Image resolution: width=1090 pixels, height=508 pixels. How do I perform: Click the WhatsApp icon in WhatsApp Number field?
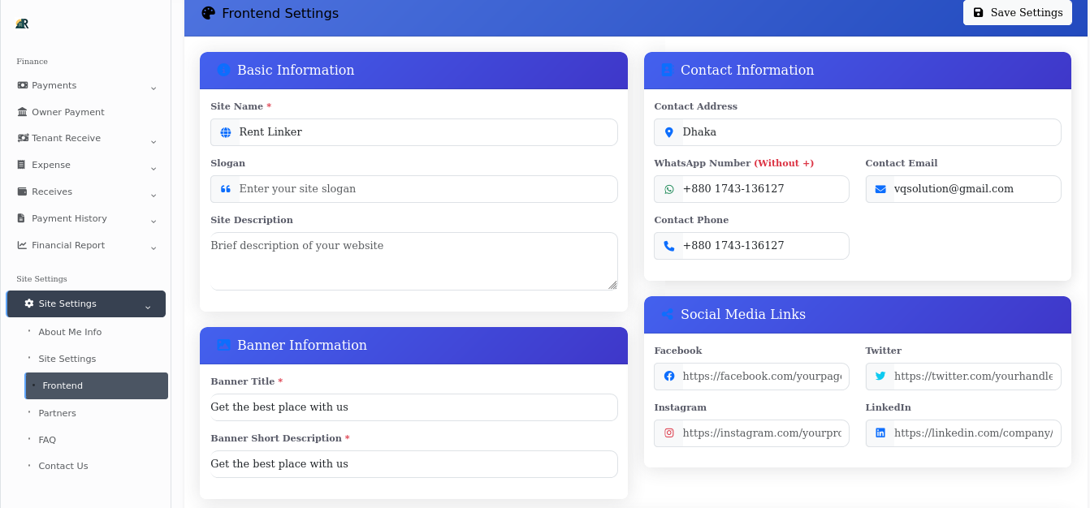tap(668, 188)
